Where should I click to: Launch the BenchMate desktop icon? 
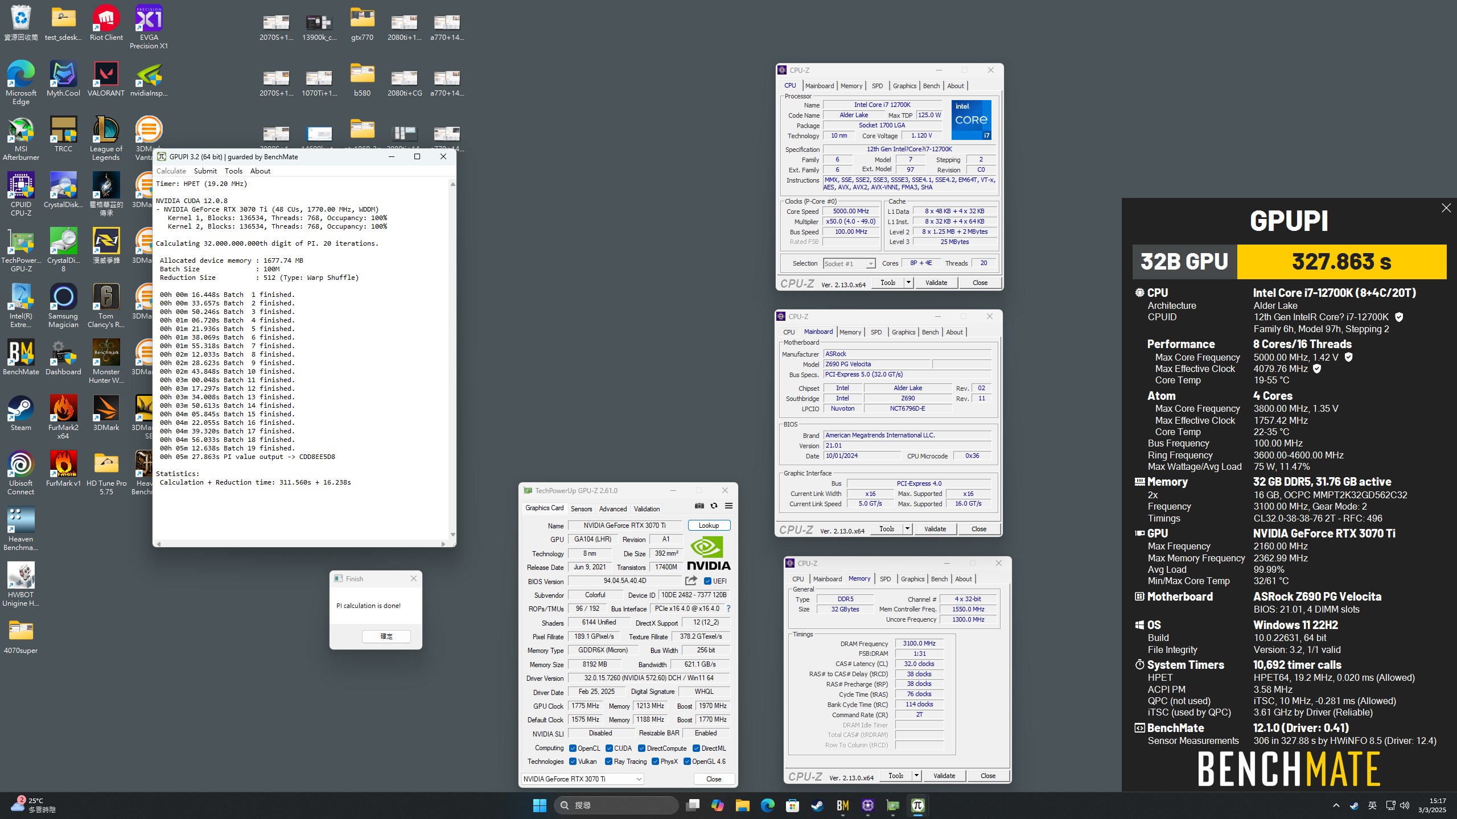point(21,357)
